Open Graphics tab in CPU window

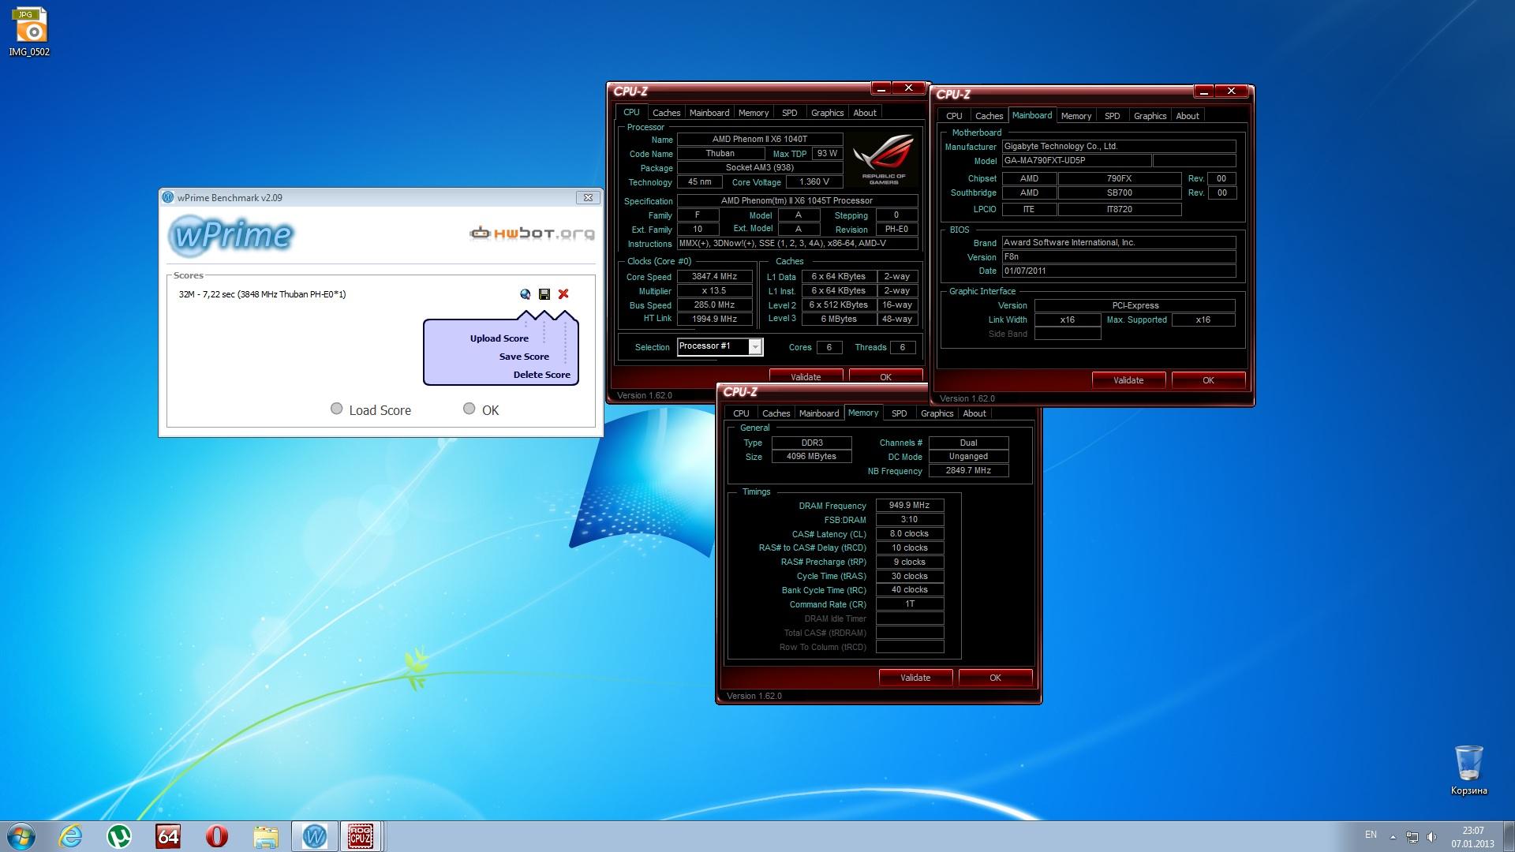827,113
